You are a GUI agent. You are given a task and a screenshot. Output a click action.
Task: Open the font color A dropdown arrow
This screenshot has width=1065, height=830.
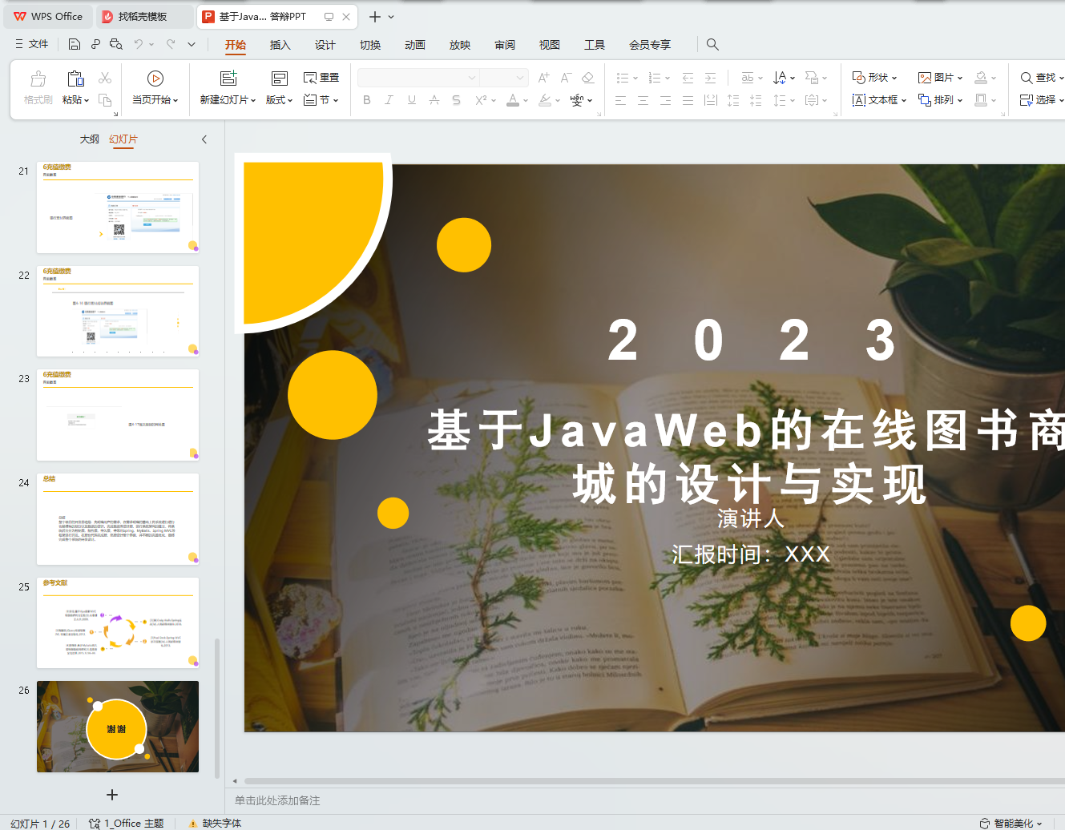point(526,100)
